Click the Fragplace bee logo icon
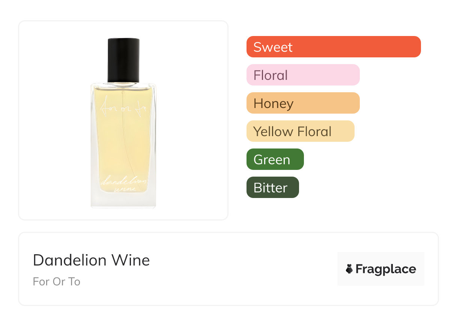Image resolution: width=457 pixels, height=324 pixels. [x=349, y=269]
